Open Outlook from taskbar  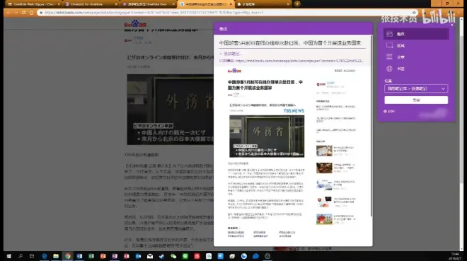pos(138,256)
